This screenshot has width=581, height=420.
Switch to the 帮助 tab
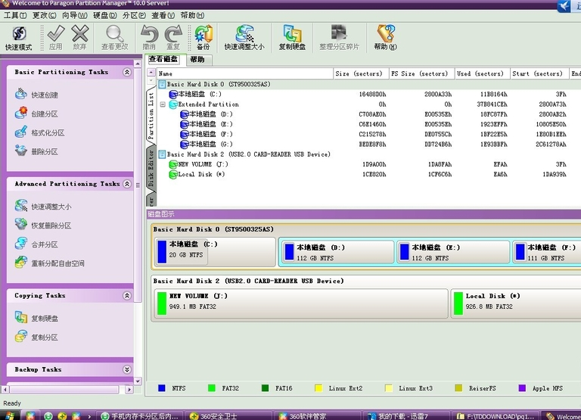(197, 59)
